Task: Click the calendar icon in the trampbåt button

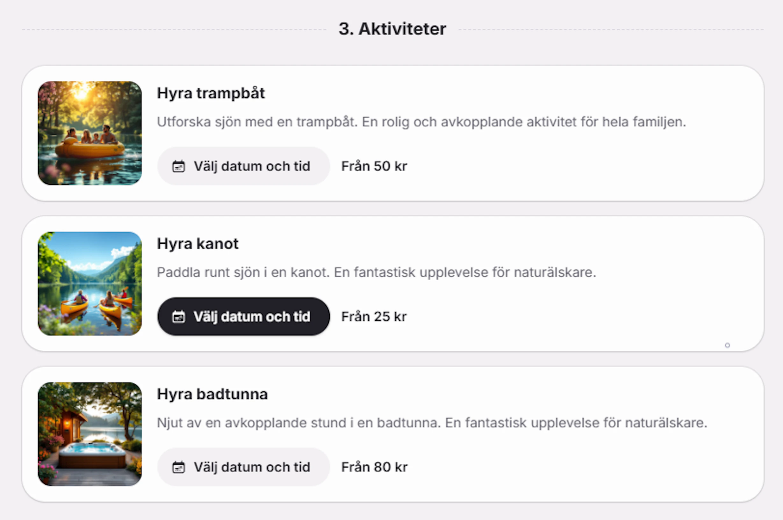Action: 178,166
